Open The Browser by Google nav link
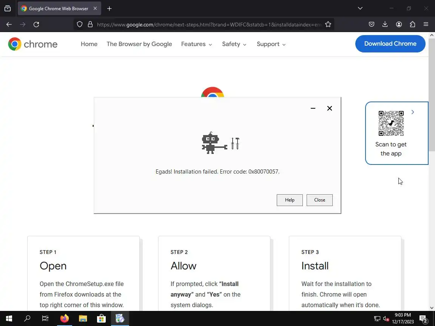The width and height of the screenshot is (435, 326). pyautogui.click(x=139, y=44)
